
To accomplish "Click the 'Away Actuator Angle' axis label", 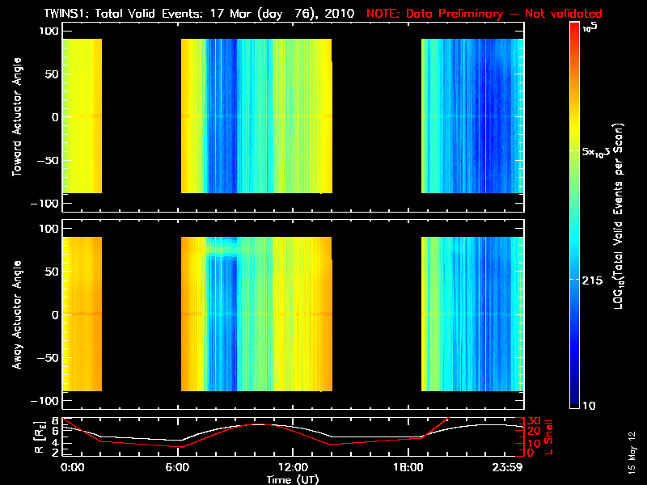I will [x=17, y=314].
